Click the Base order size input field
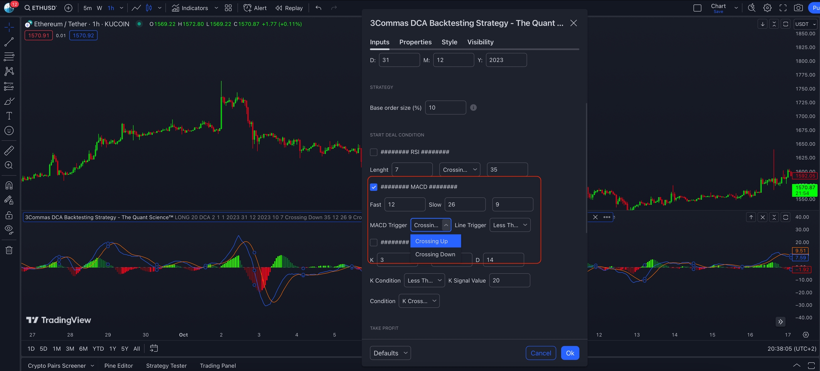Screen dimensions: 820x371 pos(445,108)
